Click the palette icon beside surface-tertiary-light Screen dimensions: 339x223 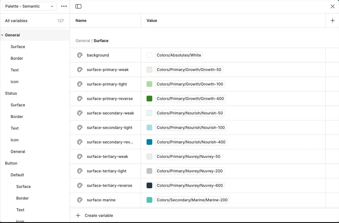80,171
